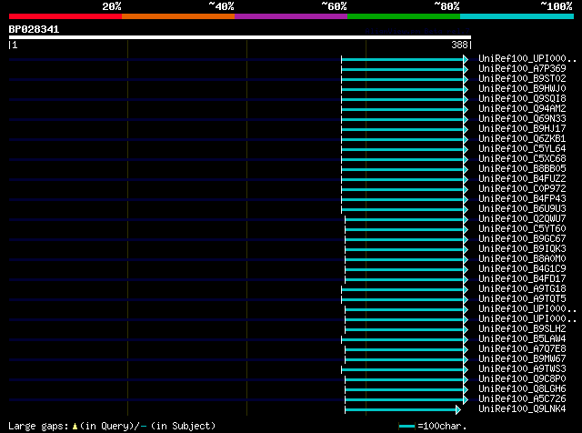Select the UniRef100_A9TQT5 label

coord(522,299)
